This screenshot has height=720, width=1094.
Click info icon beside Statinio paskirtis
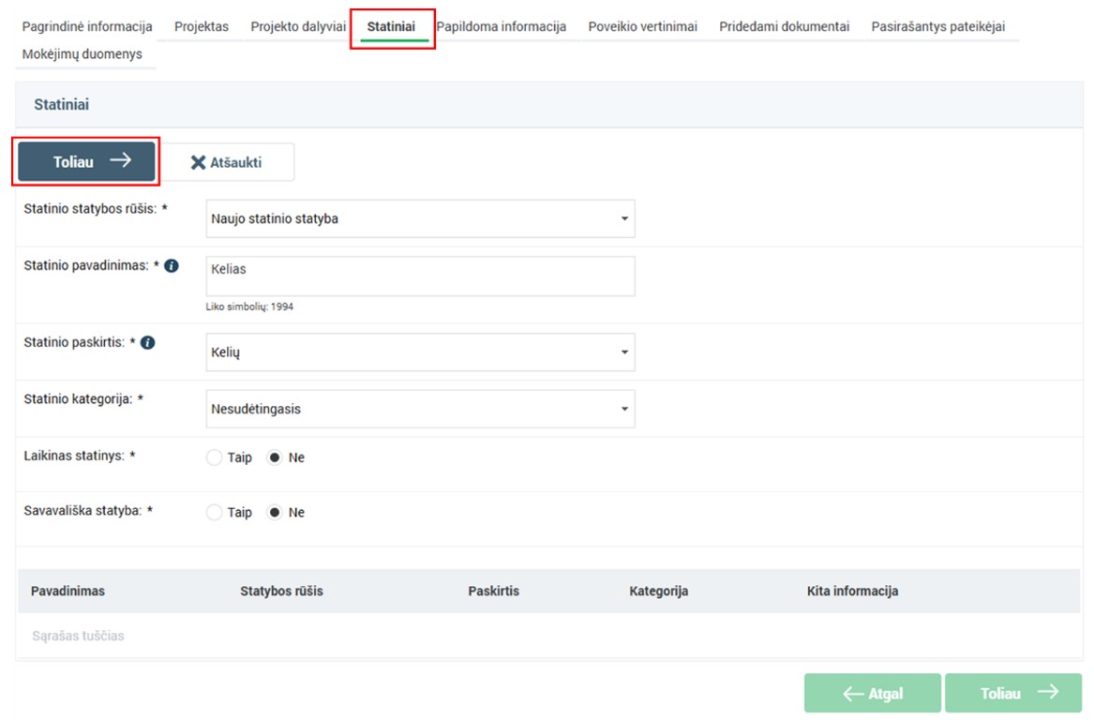(148, 343)
